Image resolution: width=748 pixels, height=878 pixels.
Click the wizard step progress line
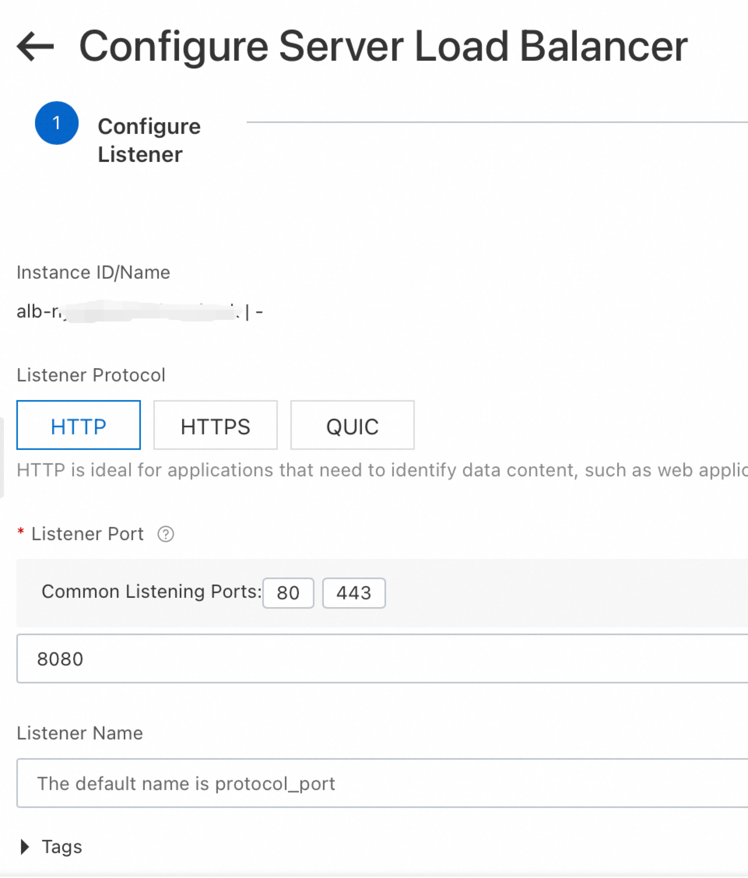point(496,123)
